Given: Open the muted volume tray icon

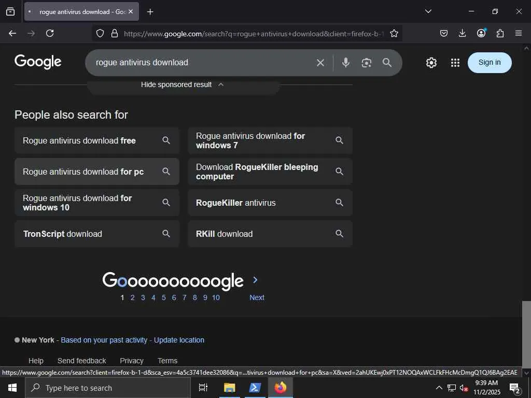Looking at the screenshot, I should coord(464,388).
